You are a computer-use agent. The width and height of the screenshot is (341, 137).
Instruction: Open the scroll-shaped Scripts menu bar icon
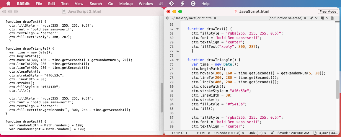(x=182, y=4)
